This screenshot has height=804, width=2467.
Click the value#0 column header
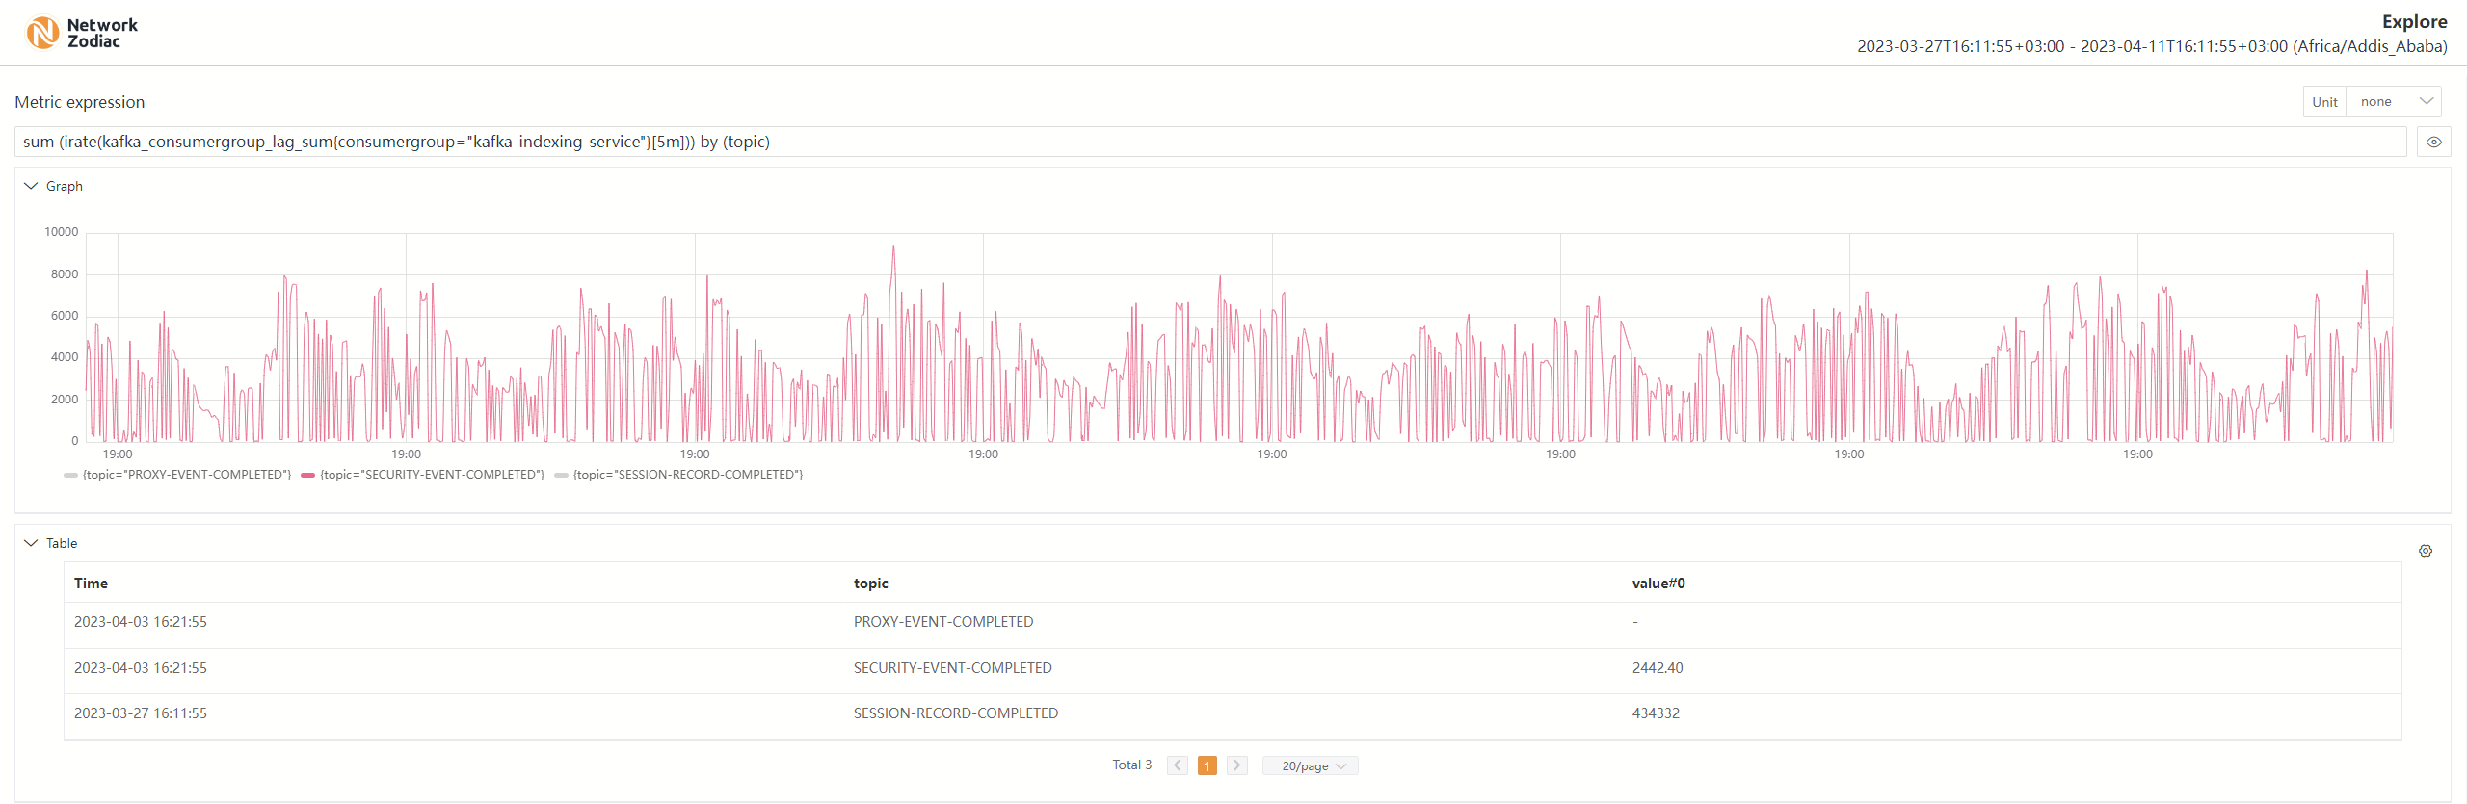[x=1658, y=584]
